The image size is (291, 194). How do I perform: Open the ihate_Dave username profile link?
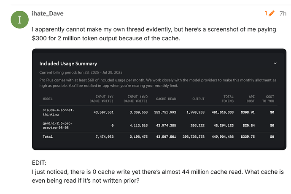(48, 13)
